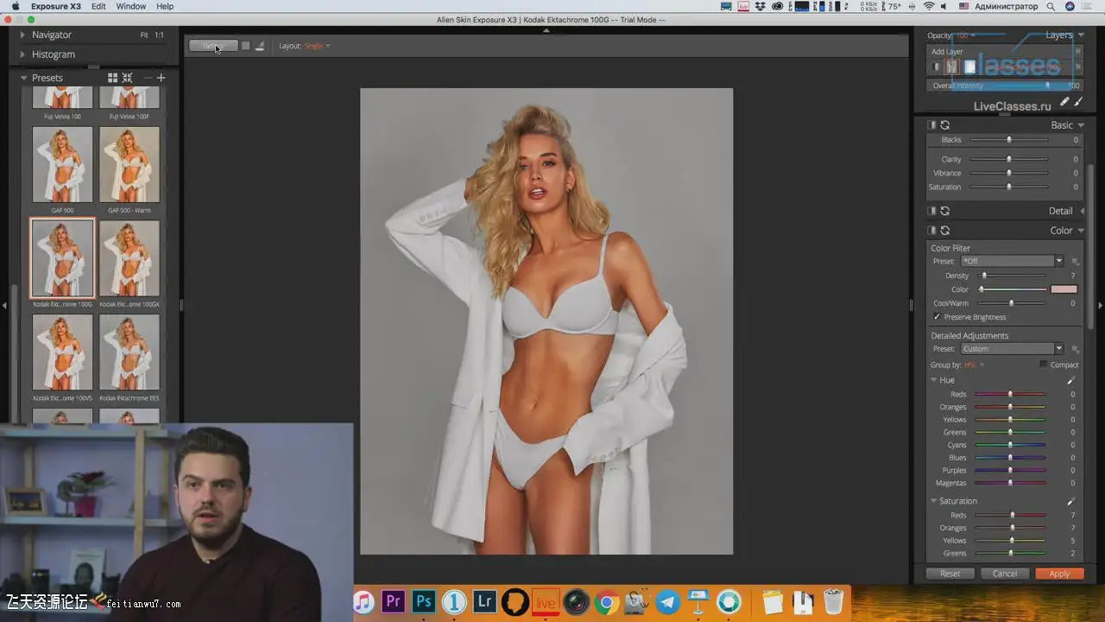1105x622 pixels.
Task: Click the collapse-all presets arrows icon
Action: (128, 78)
